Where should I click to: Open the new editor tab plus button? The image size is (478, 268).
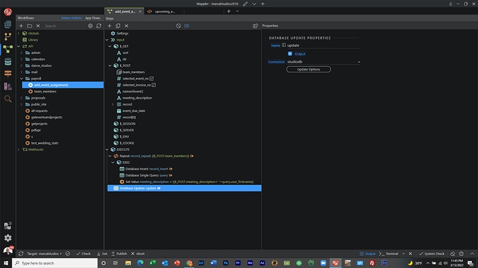click(229, 11)
